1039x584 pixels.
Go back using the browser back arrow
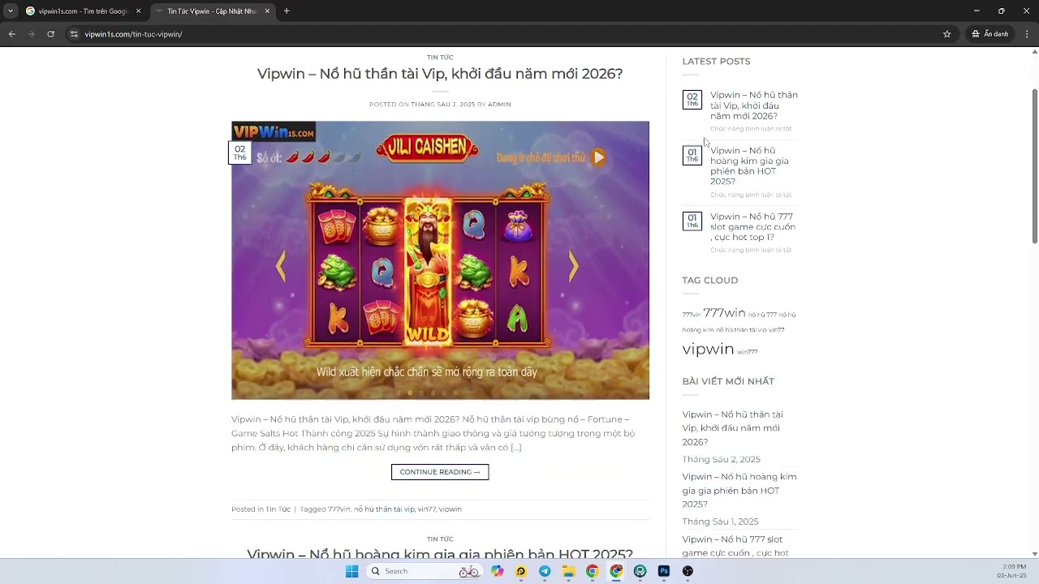[11, 34]
